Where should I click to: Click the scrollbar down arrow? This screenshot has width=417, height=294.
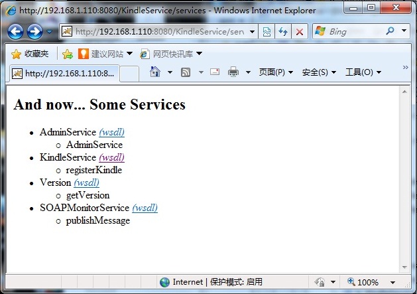point(404,267)
